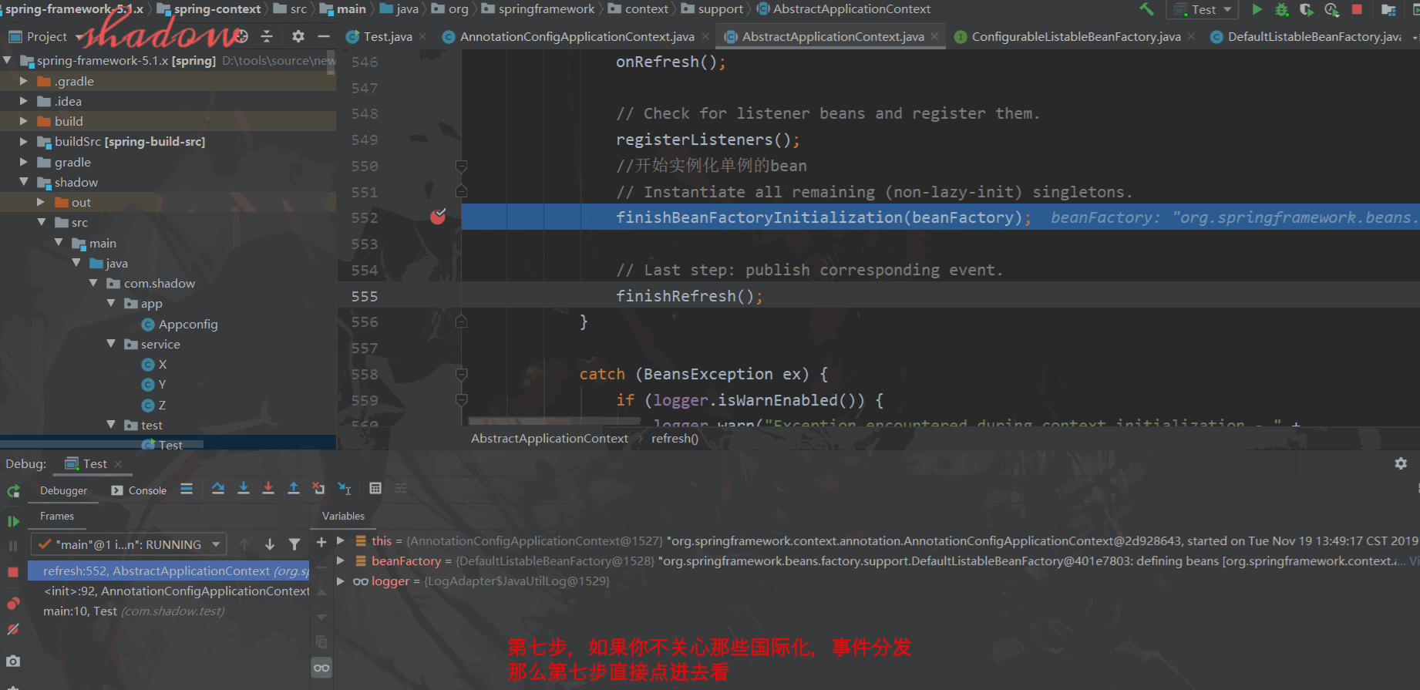
Task: Rerun Test using the debug panel rerun icon
Action: point(13,491)
